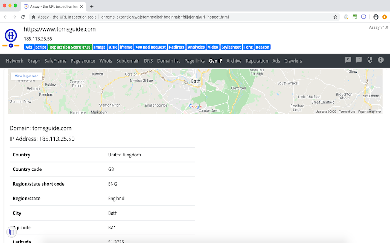Click the green window extension icon
Screen dimensions: 390x243
(x=355, y=17)
